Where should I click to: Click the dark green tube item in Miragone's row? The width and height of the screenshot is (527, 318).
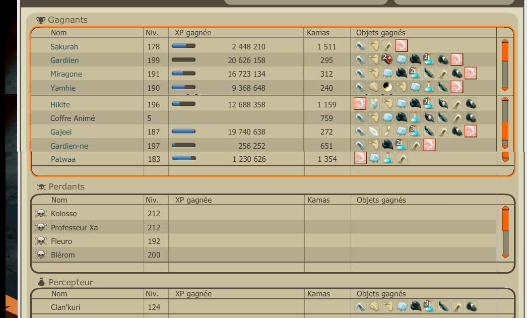click(x=429, y=73)
